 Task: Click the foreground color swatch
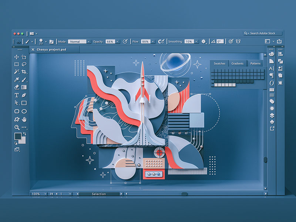(17, 137)
